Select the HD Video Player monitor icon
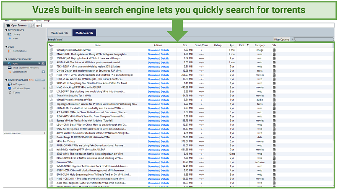The width and height of the screenshot is (338, 189). 10,88
